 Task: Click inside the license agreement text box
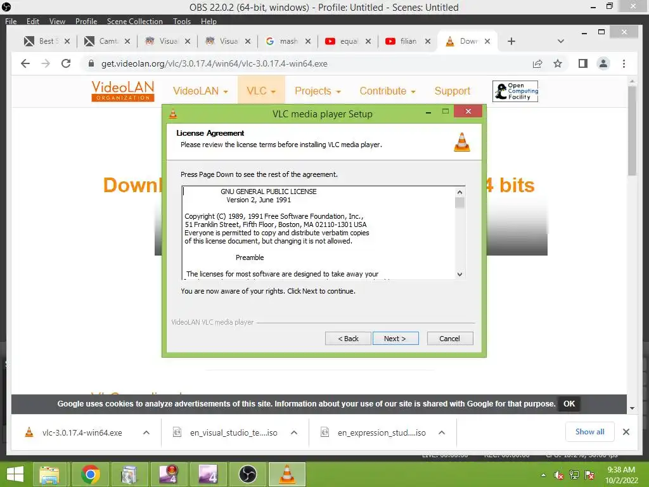(x=319, y=233)
